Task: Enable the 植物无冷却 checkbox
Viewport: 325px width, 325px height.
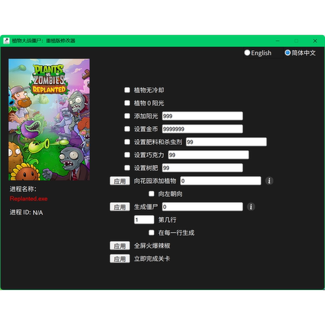Action: pos(127,90)
